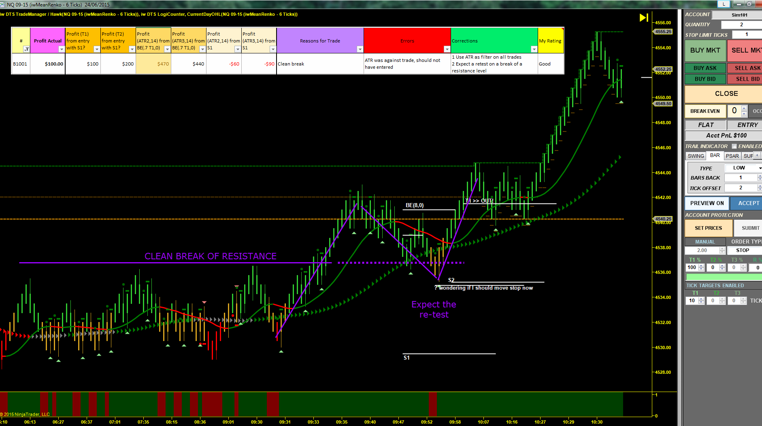Click the ACCOUNT field showing Sim101
This screenshot has height=426, width=762.
pyautogui.click(x=737, y=15)
